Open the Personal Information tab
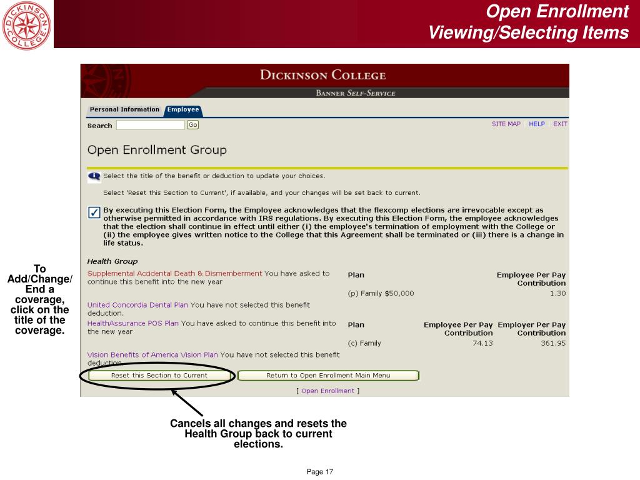Screen dimensions: 640x480 [124, 109]
